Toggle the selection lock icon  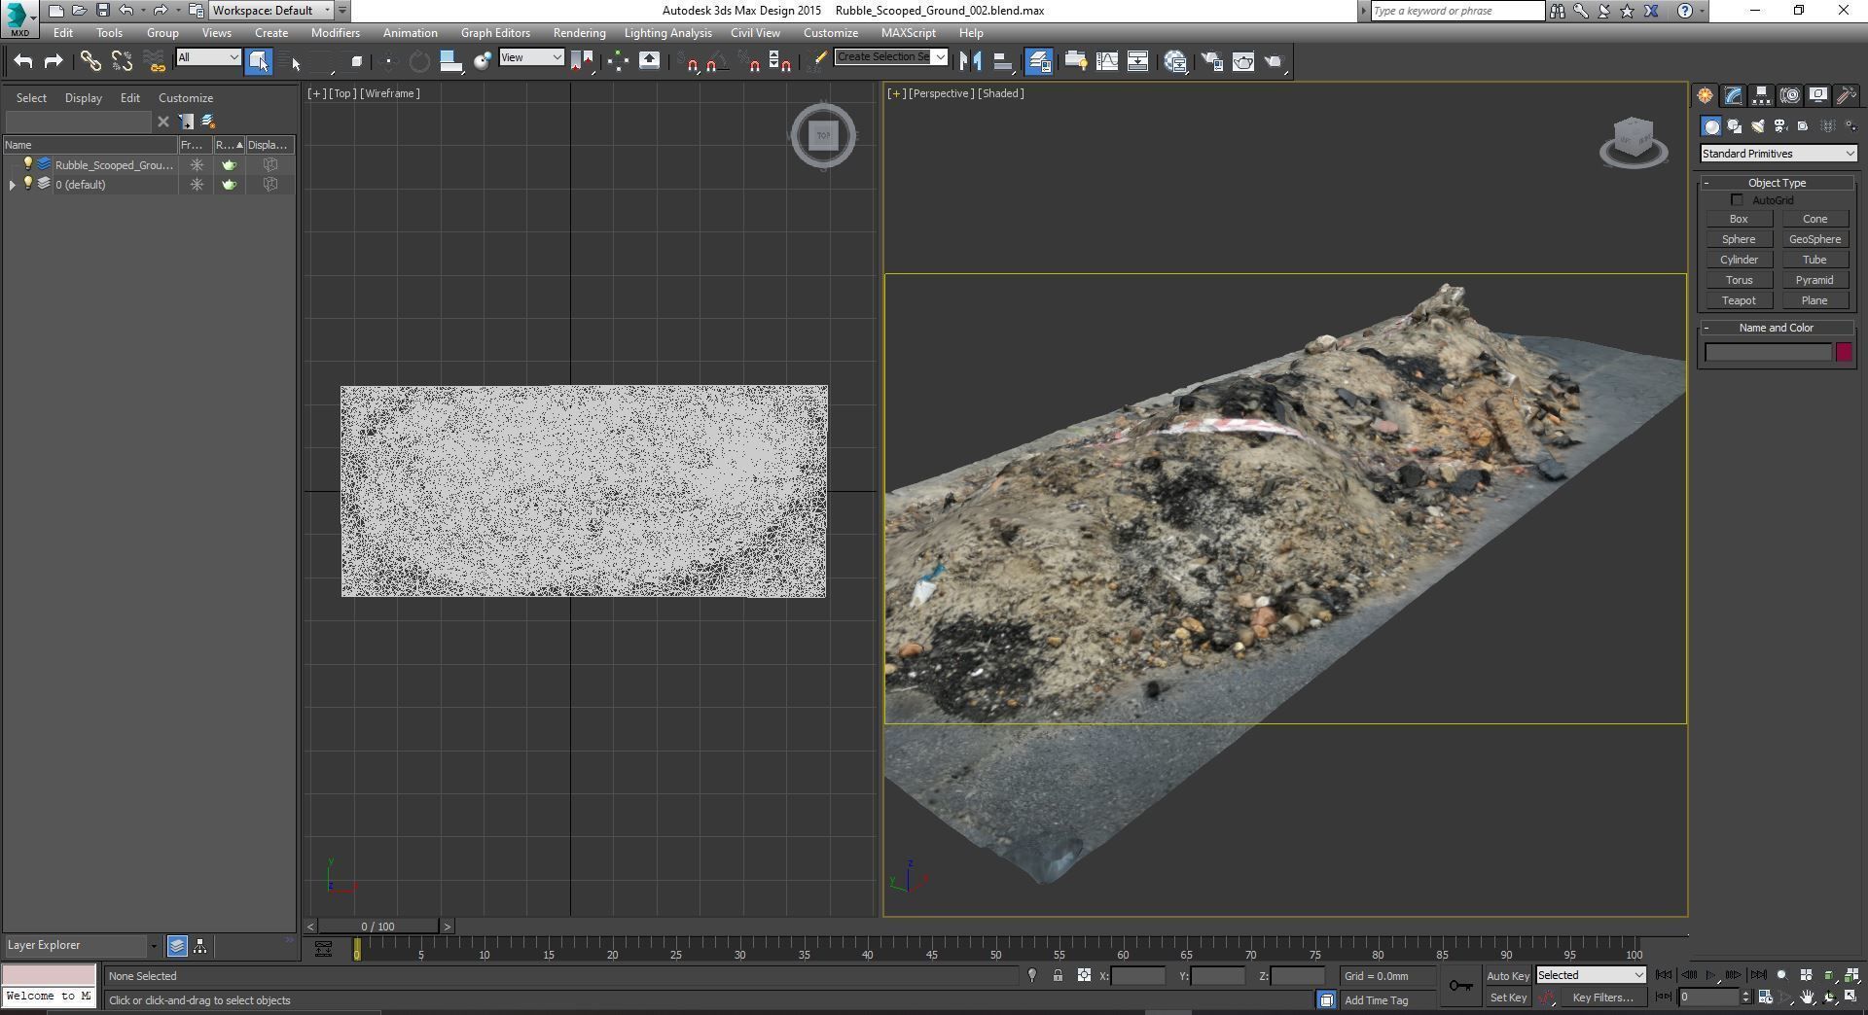1058,975
